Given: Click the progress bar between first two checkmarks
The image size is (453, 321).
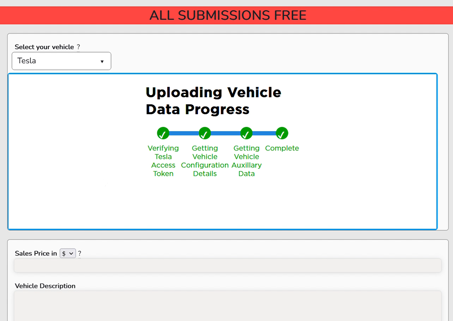Looking at the screenshot, I should [184, 133].
